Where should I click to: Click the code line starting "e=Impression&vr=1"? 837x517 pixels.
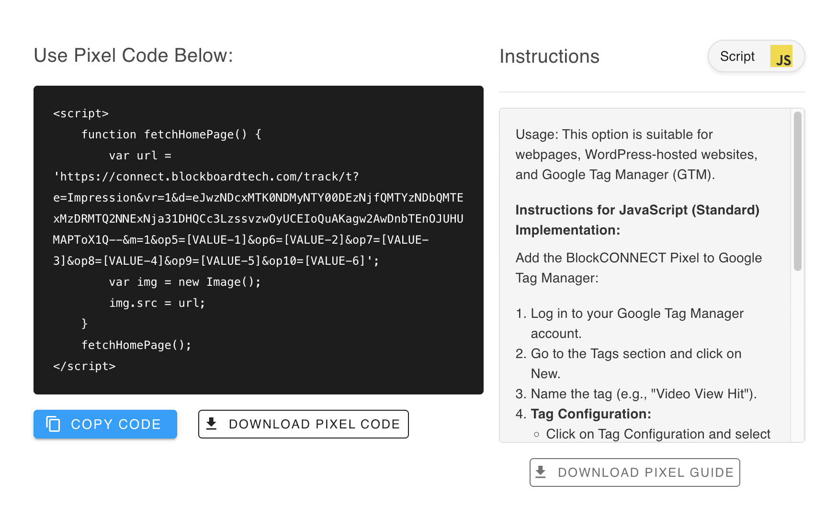(x=258, y=198)
